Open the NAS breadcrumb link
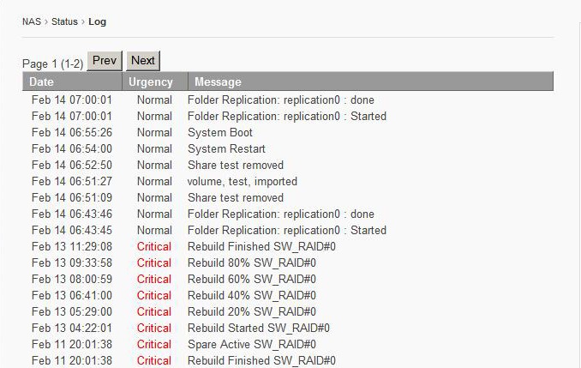Viewport: 581px width, 368px height. (x=31, y=21)
